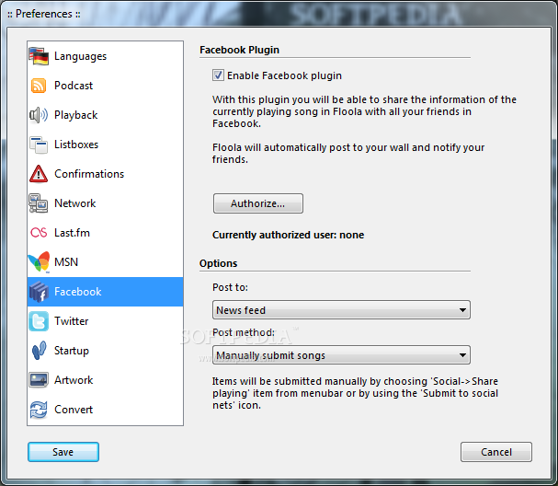The image size is (558, 486).
Task: Select the Listboxes category
Action: coord(106,145)
